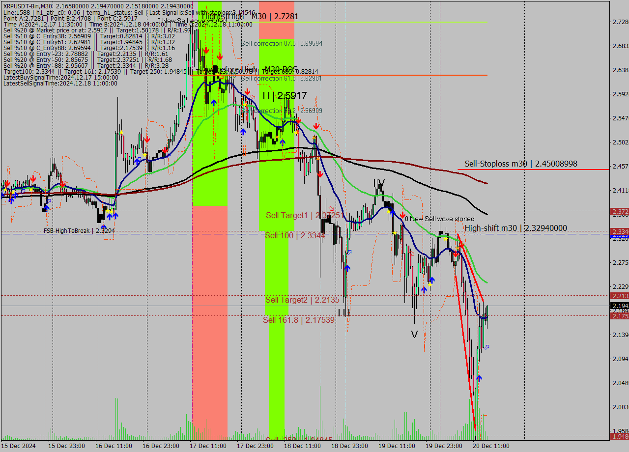Click the red 2.175 price tag
629x452 pixels.
[619, 316]
